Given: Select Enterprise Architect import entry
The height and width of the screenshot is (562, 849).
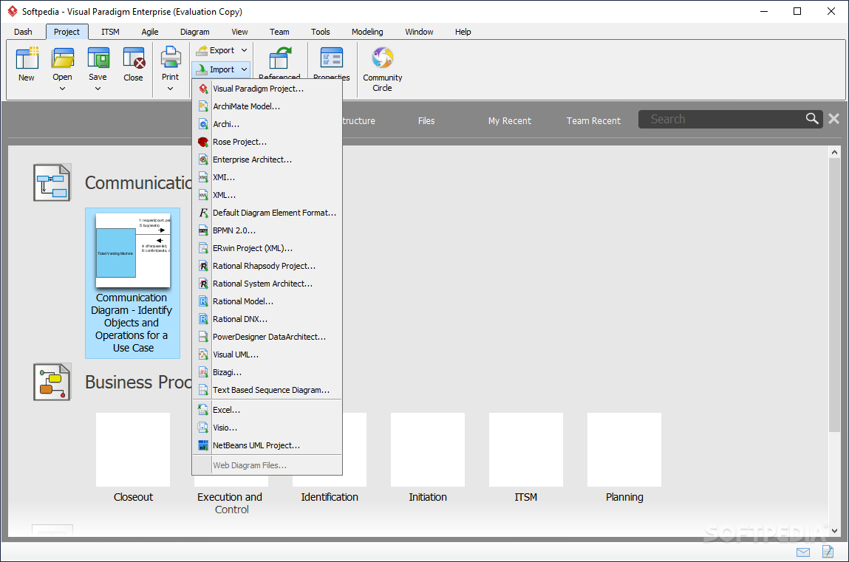Looking at the screenshot, I should [x=267, y=160].
